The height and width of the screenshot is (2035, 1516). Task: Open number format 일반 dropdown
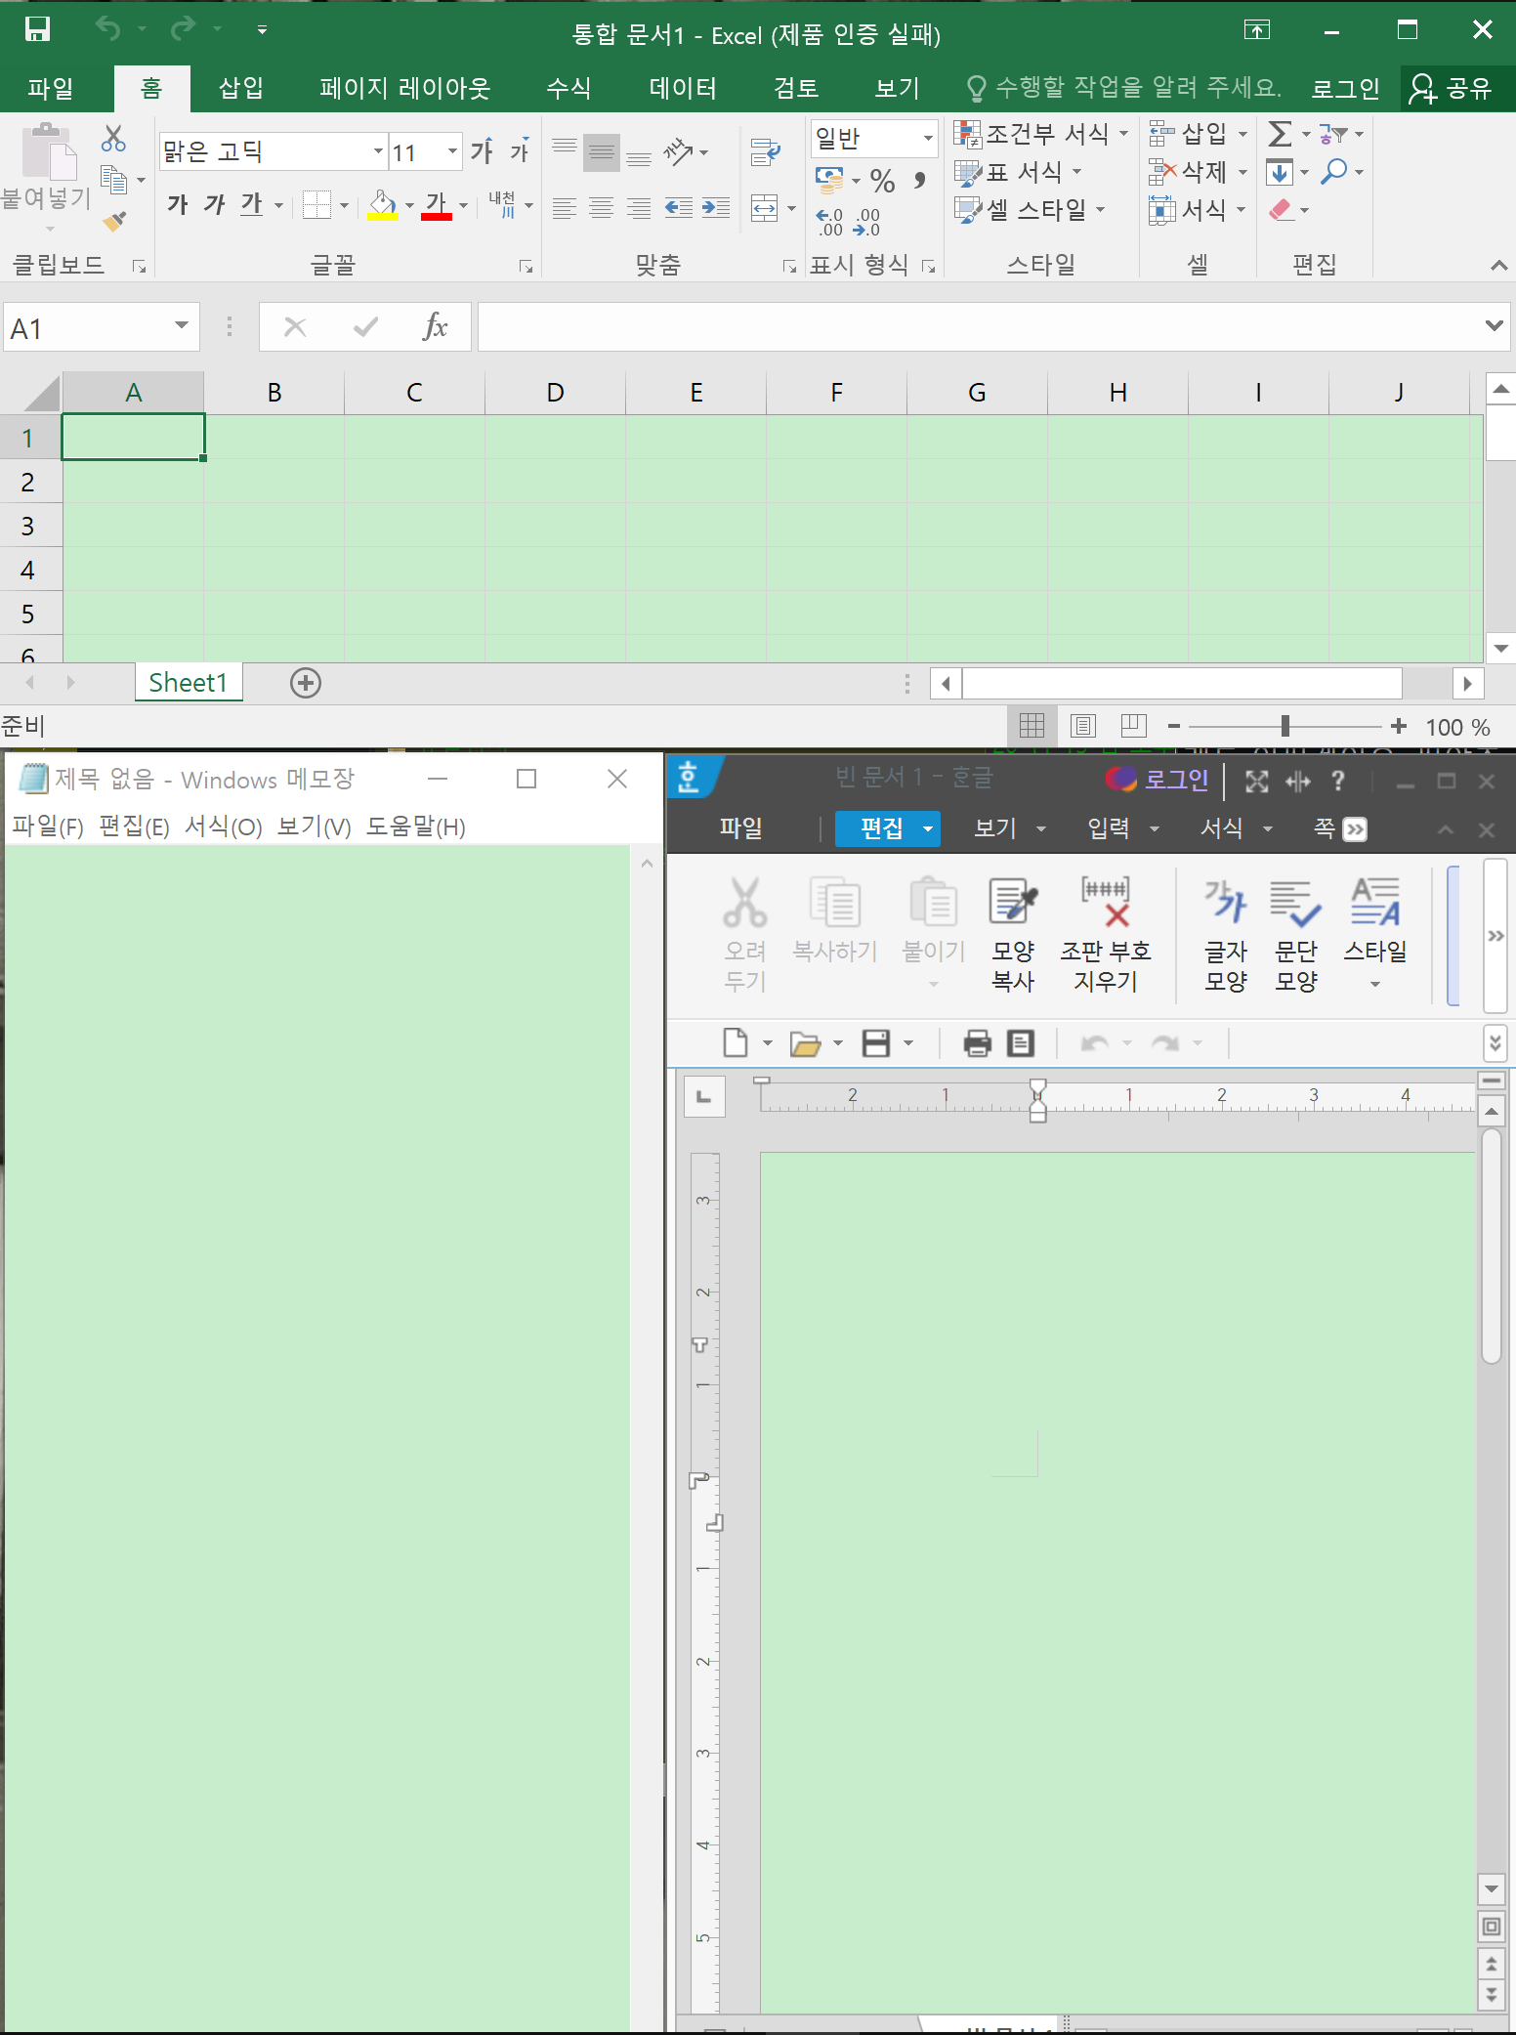point(927,139)
